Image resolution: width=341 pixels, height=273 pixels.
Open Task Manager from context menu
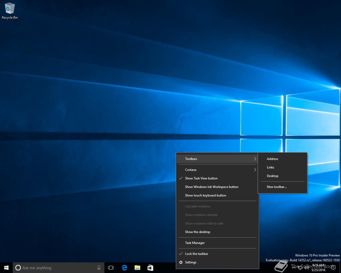click(x=217, y=243)
